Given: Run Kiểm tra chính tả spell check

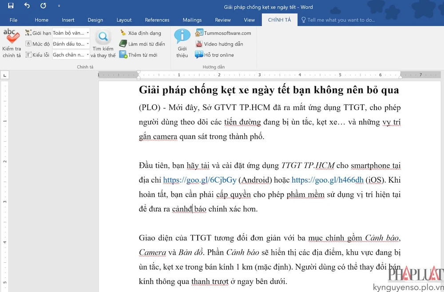Looking at the screenshot, I should point(12,44).
